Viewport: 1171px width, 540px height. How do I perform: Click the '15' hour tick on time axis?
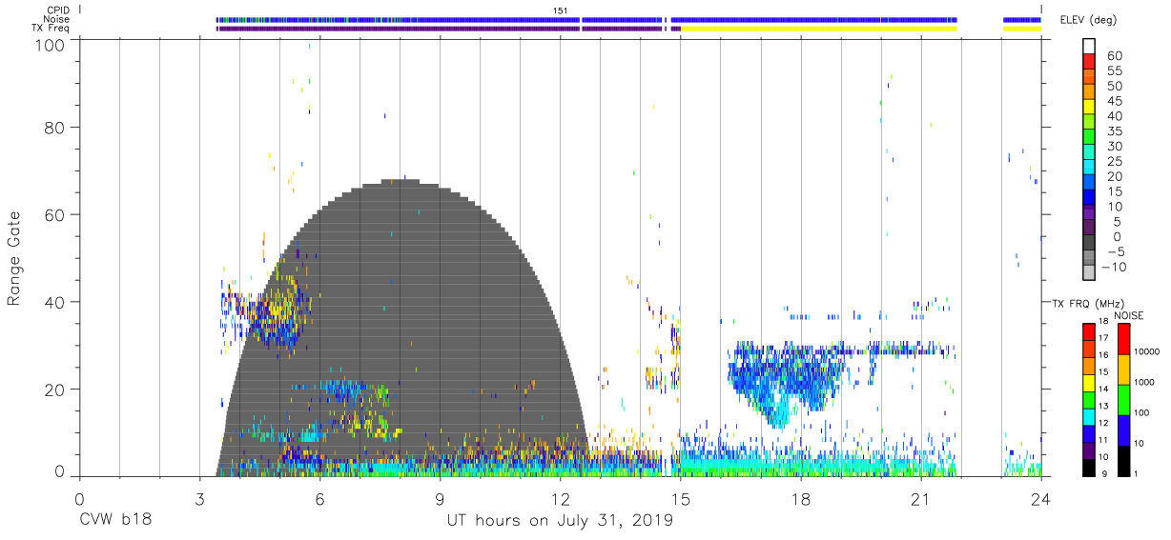pos(680,499)
